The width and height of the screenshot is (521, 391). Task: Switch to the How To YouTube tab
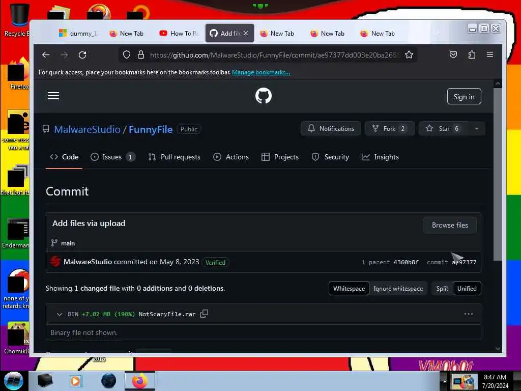179,33
